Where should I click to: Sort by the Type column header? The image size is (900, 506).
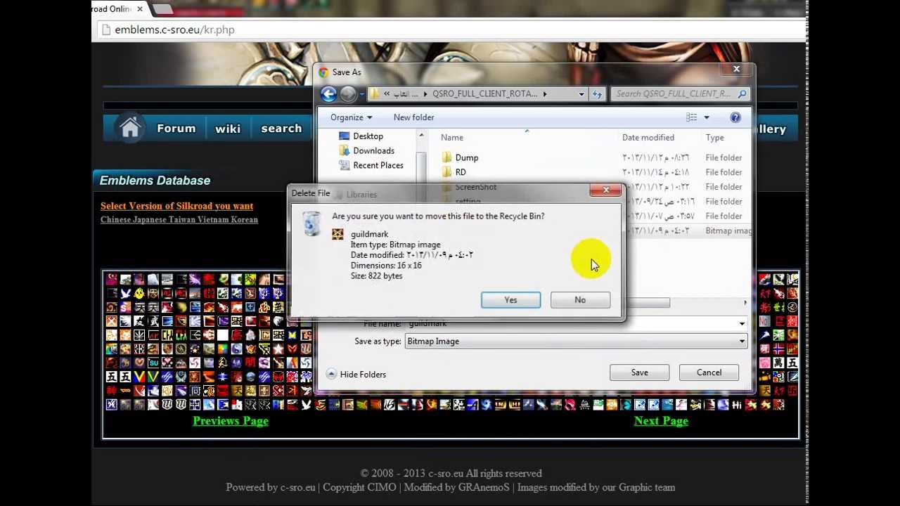pyautogui.click(x=714, y=138)
